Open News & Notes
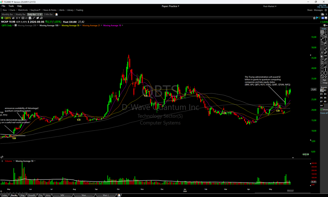328x197 pixels. 50,10
